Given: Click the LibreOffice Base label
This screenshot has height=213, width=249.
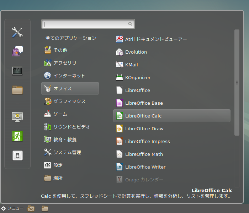Looking at the screenshot, I should pyautogui.click(x=144, y=103).
